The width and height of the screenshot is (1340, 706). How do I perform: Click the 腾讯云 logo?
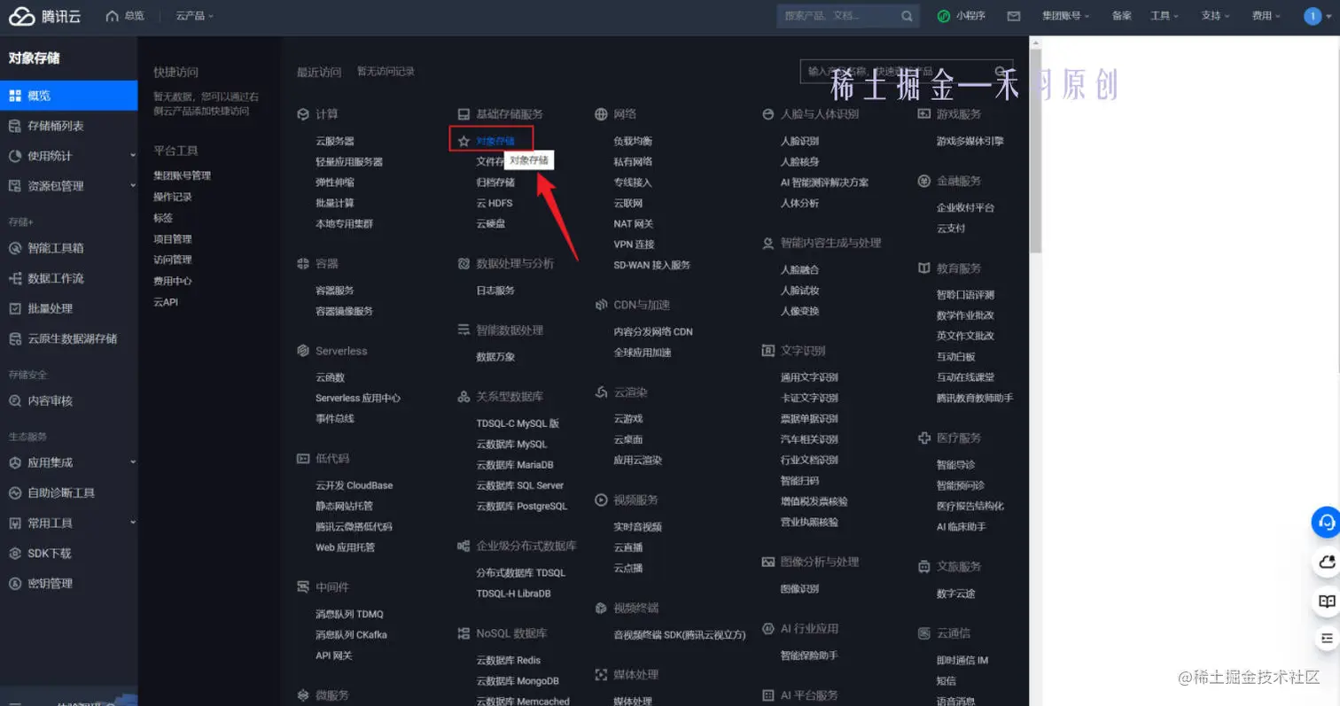click(44, 16)
